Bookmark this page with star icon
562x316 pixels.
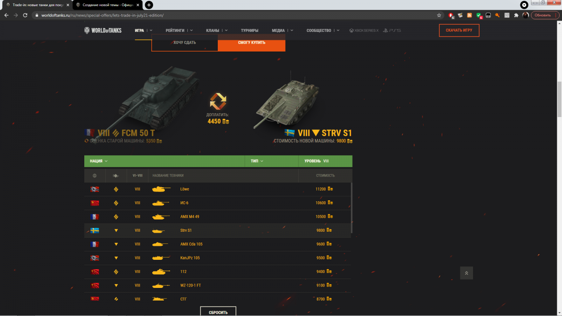439,15
